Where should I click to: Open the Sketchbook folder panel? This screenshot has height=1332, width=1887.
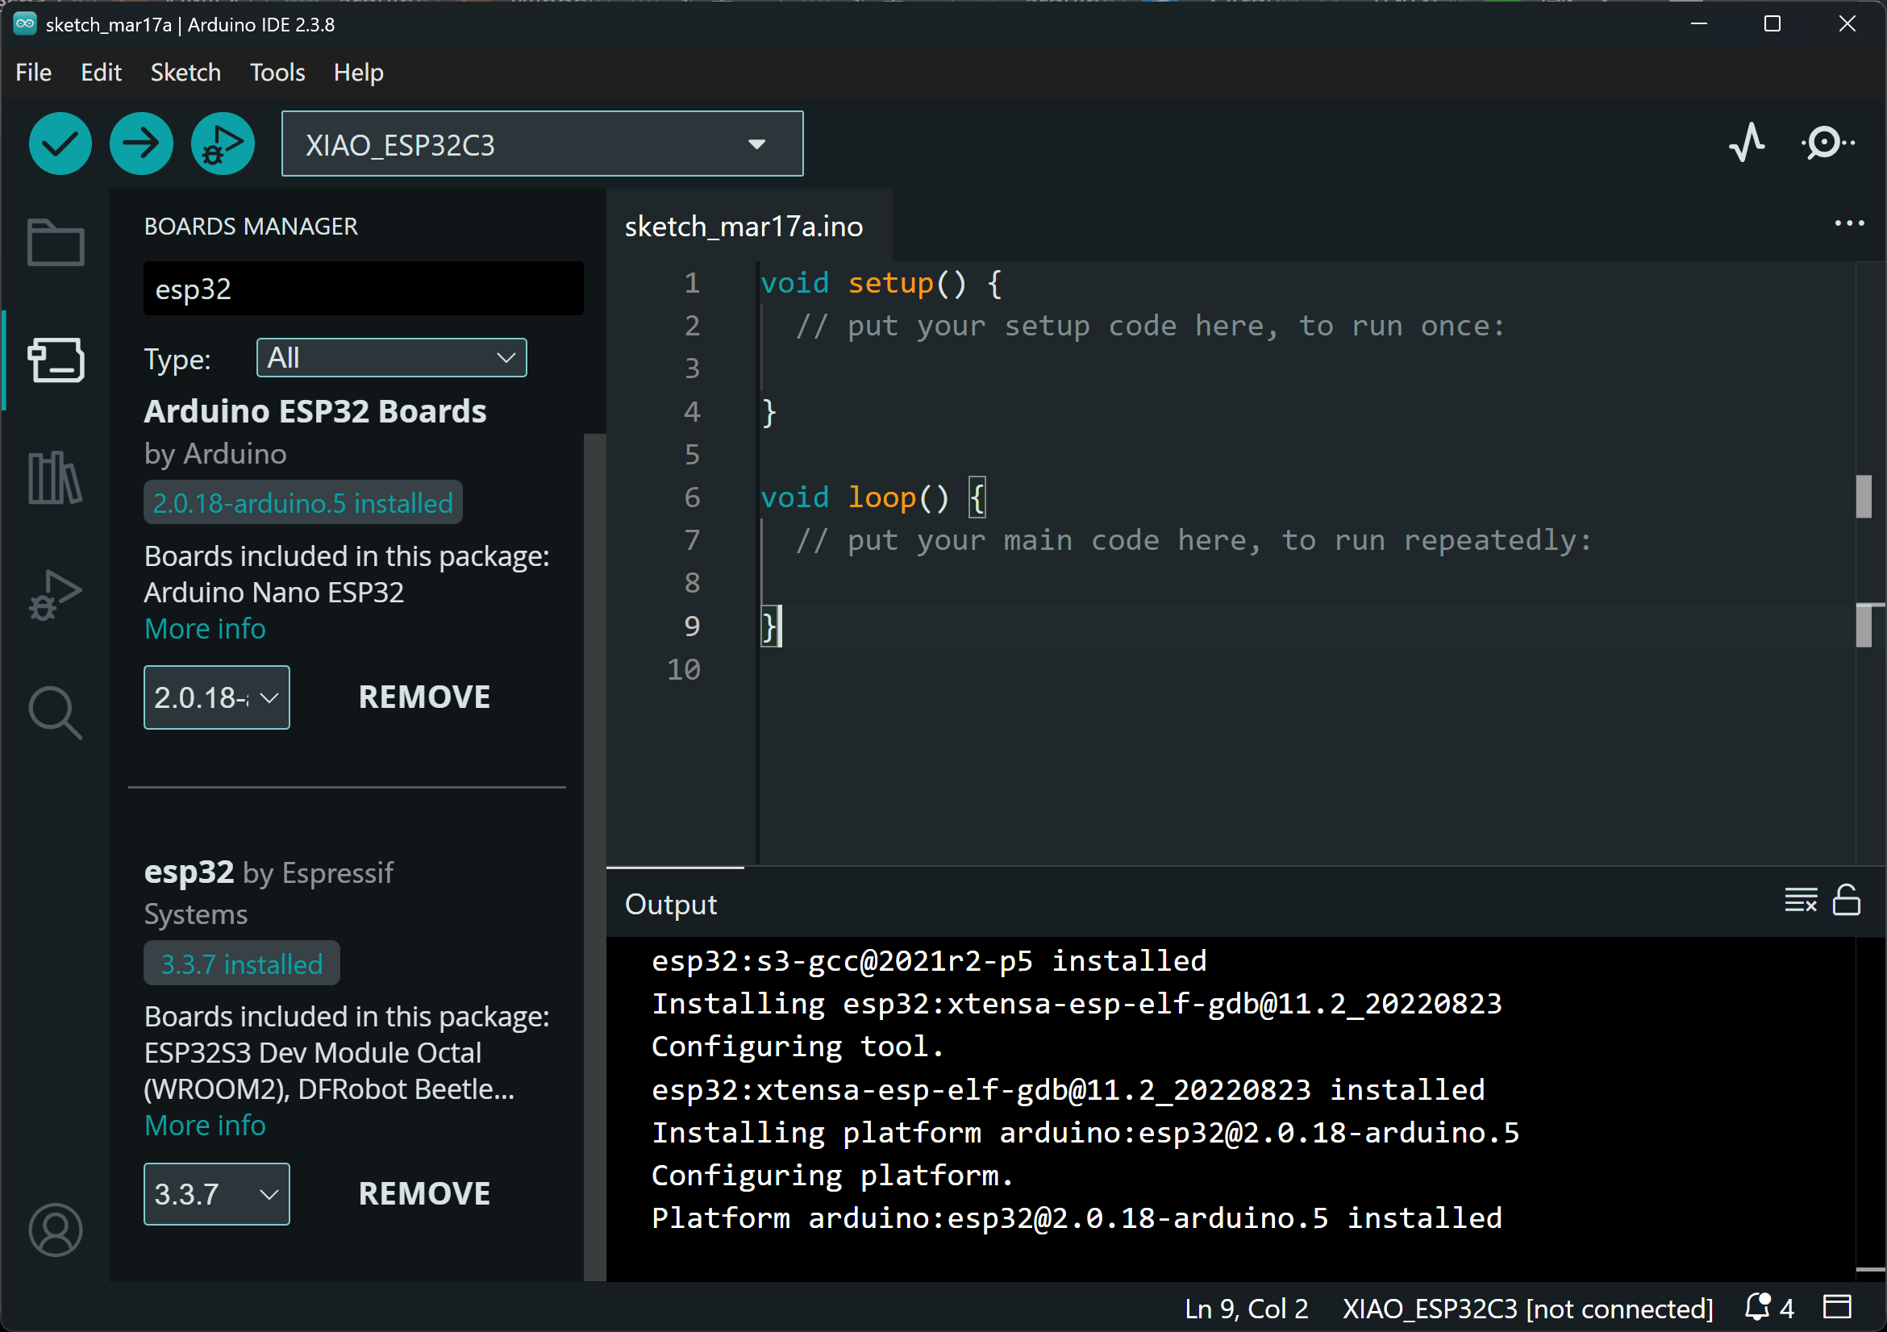pyautogui.click(x=55, y=243)
